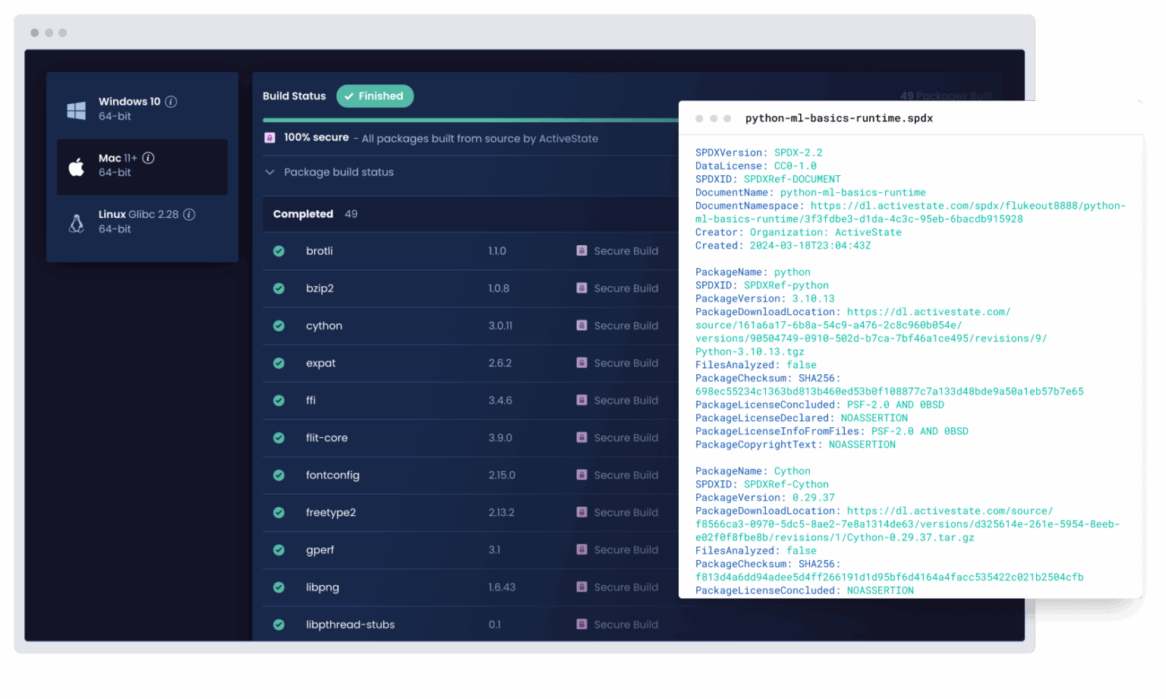This screenshot has width=1166, height=699.
Task: Collapse the Completed packages list
Action: 303,214
